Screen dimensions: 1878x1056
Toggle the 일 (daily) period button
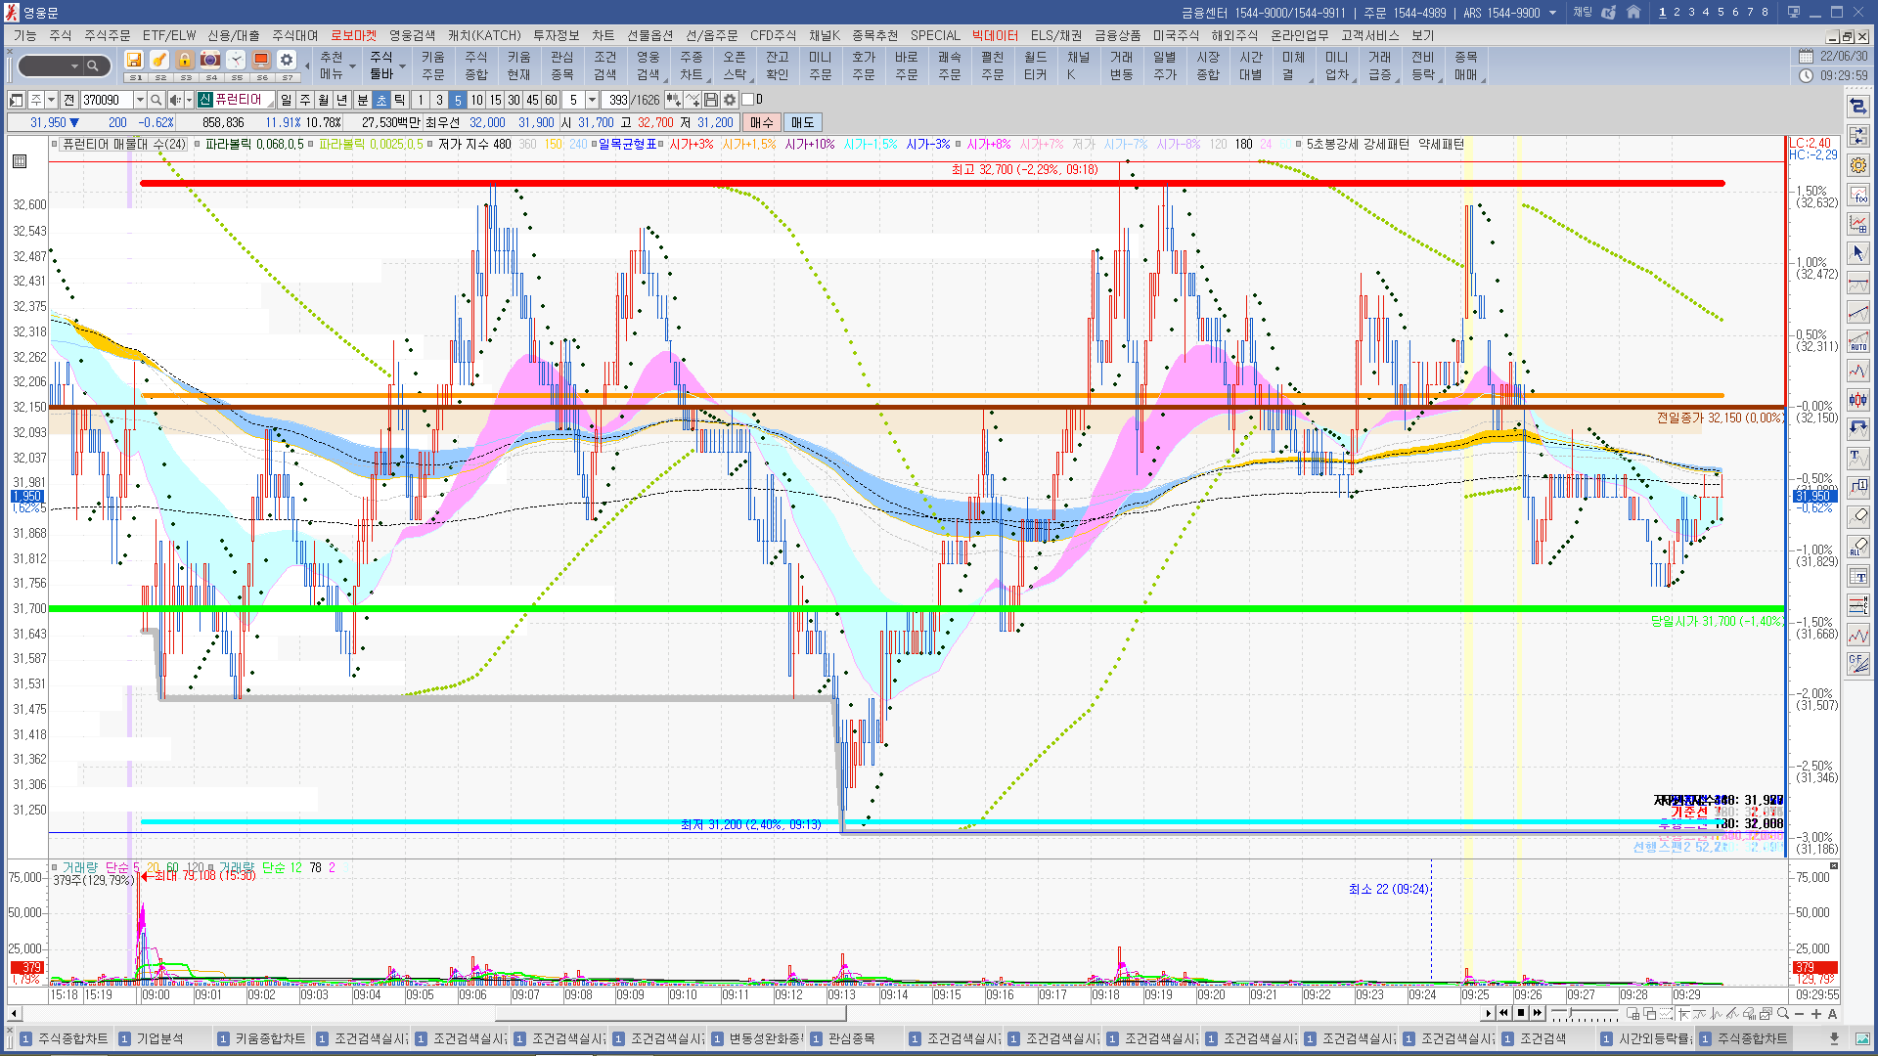286,100
